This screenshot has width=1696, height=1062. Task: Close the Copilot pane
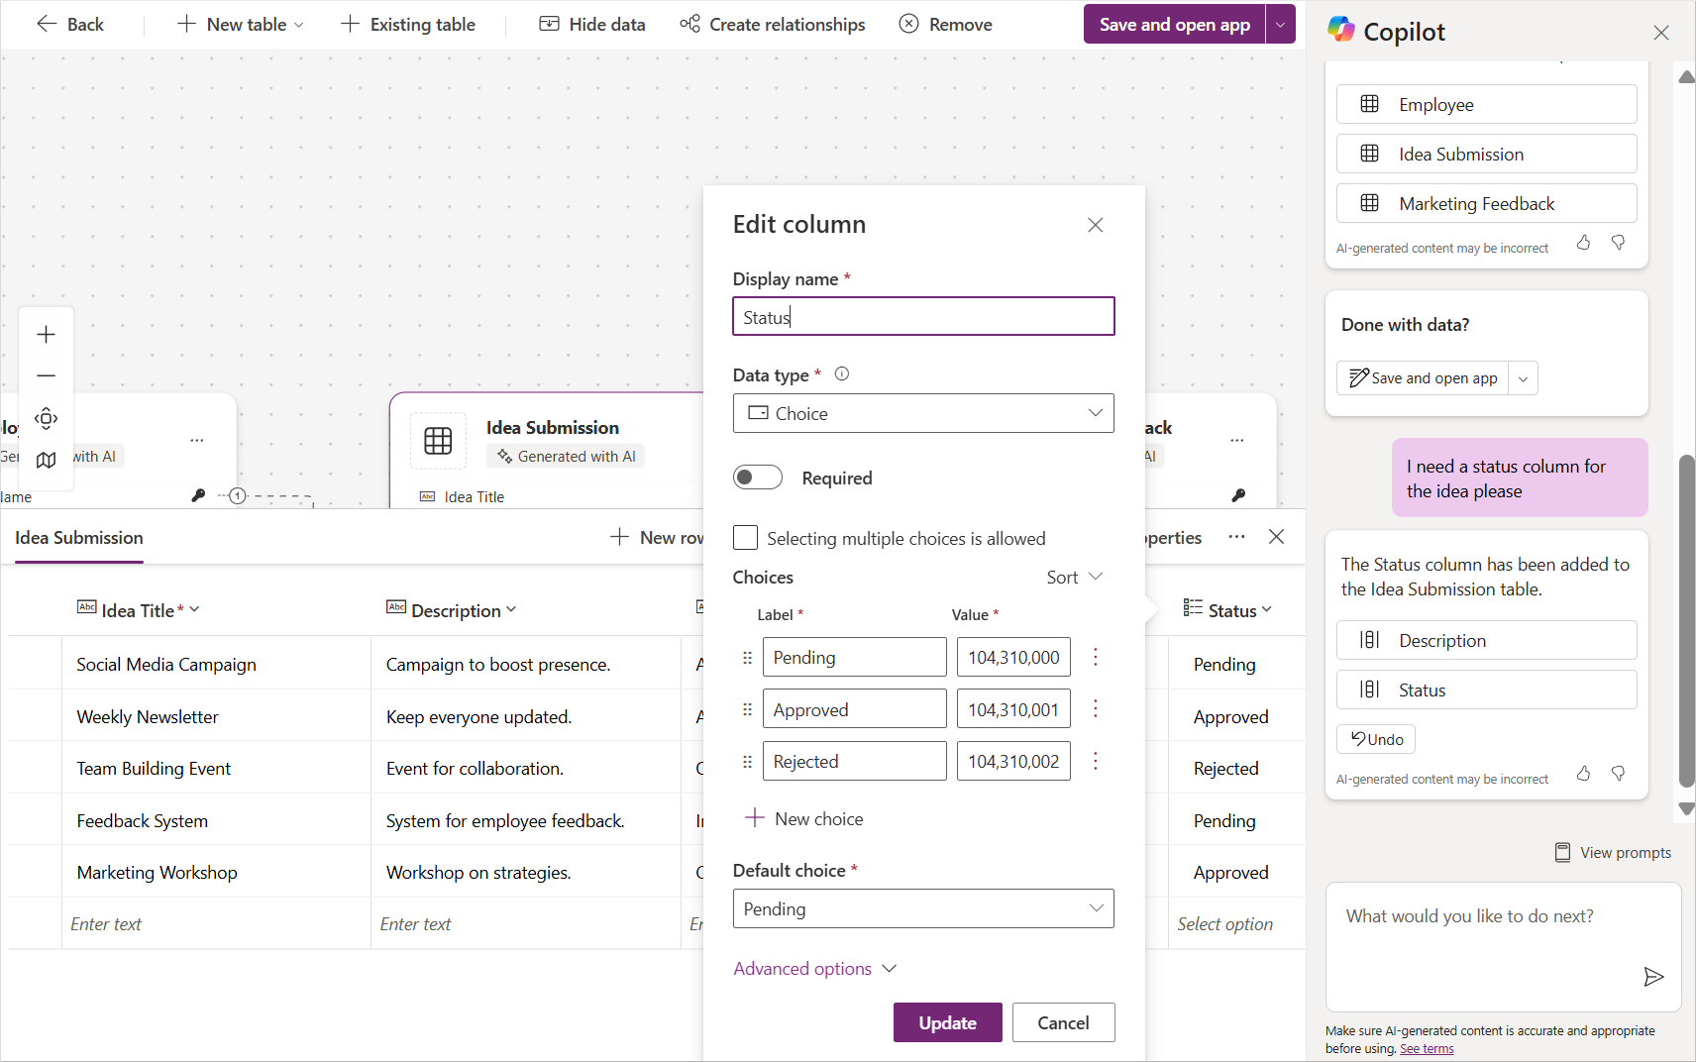point(1661,33)
